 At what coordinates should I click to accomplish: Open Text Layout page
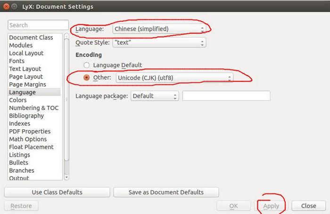coord(25,69)
